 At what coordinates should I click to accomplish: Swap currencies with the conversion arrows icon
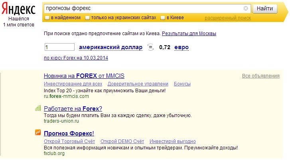coord(151,47)
